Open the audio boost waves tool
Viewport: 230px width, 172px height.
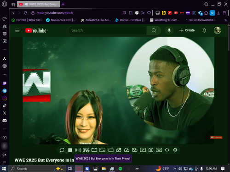[x=78, y=150]
